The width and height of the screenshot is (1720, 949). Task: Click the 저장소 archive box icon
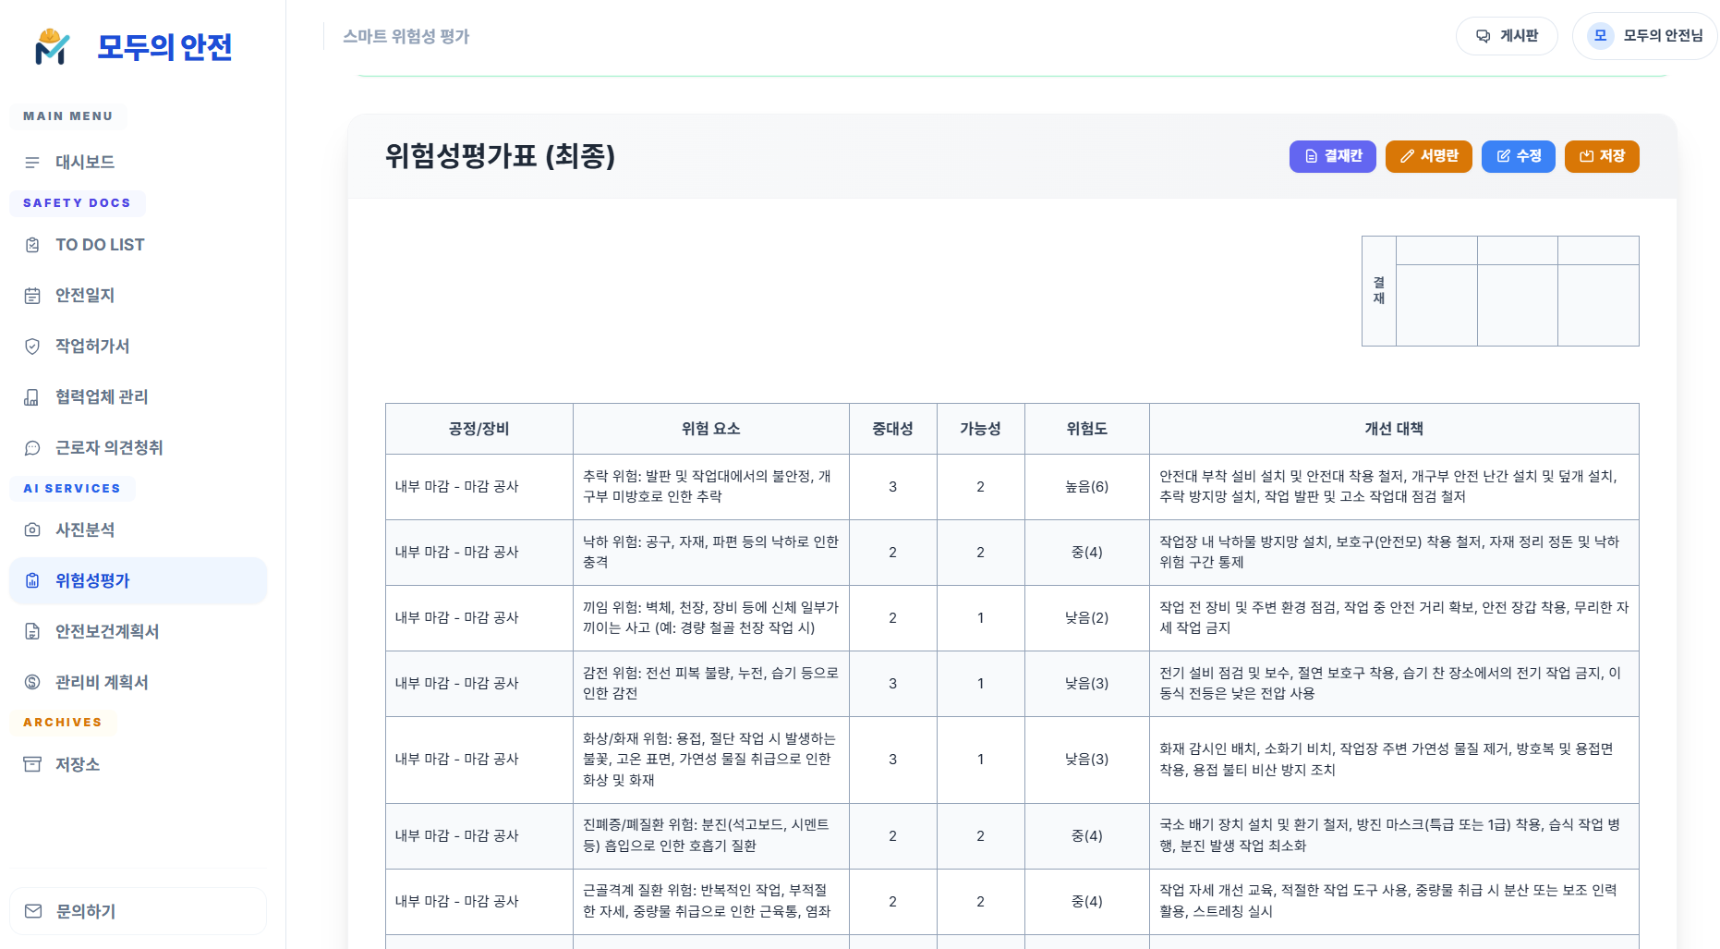(32, 764)
